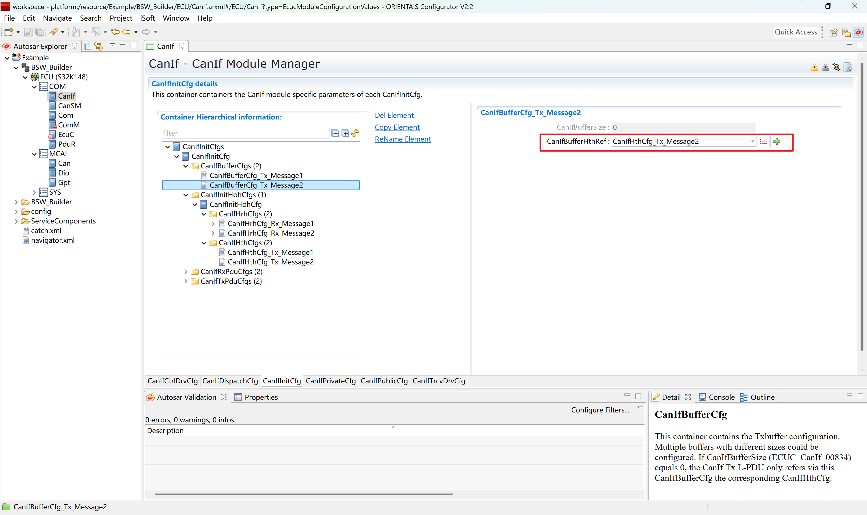Viewport: 867px width, 515px height.
Task: Click the Last Edit Location toolbar icon
Action: tap(115, 32)
